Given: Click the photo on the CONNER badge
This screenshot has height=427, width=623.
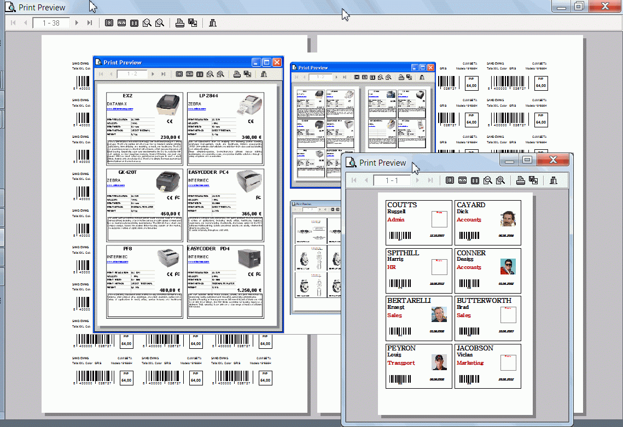Looking at the screenshot, I should click(x=508, y=266).
